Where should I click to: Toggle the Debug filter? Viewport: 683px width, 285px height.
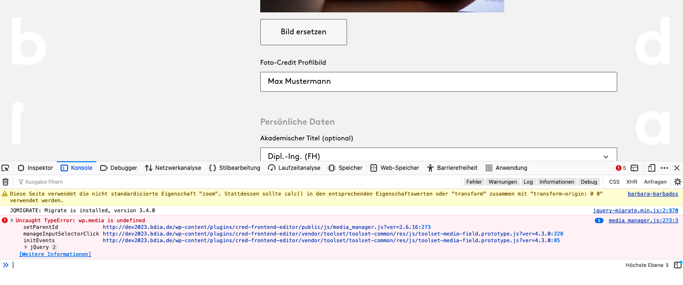[x=589, y=182]
